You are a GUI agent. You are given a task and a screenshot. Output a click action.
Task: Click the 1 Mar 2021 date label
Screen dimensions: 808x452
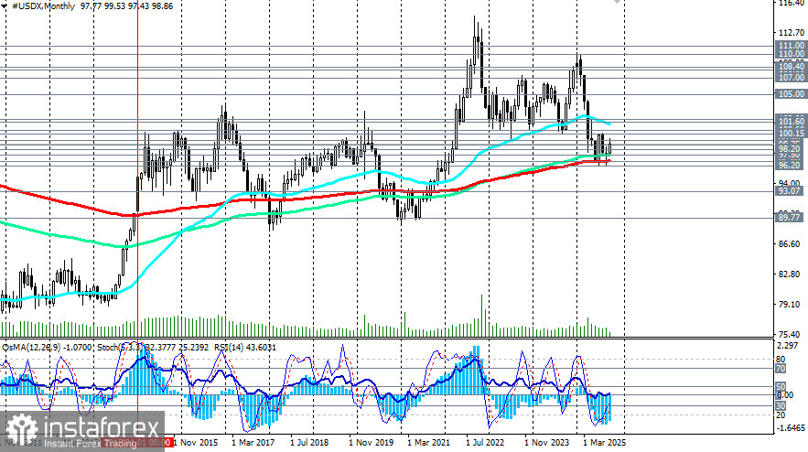coord(429,443)
